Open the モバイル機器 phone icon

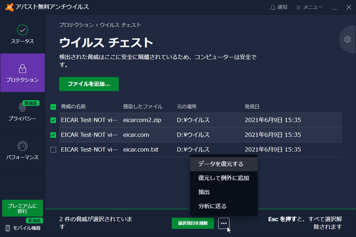[8, 228]
